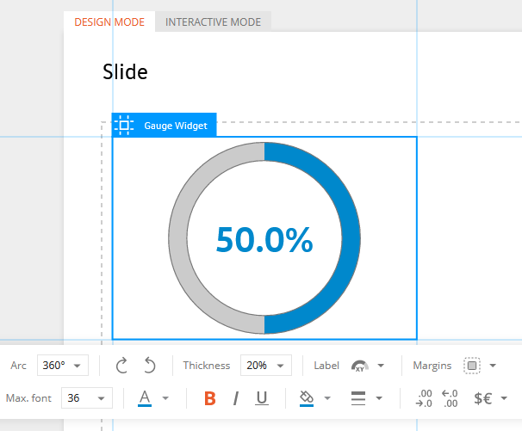
Task: Click the Margins box icon
Action: coord(472,366)
